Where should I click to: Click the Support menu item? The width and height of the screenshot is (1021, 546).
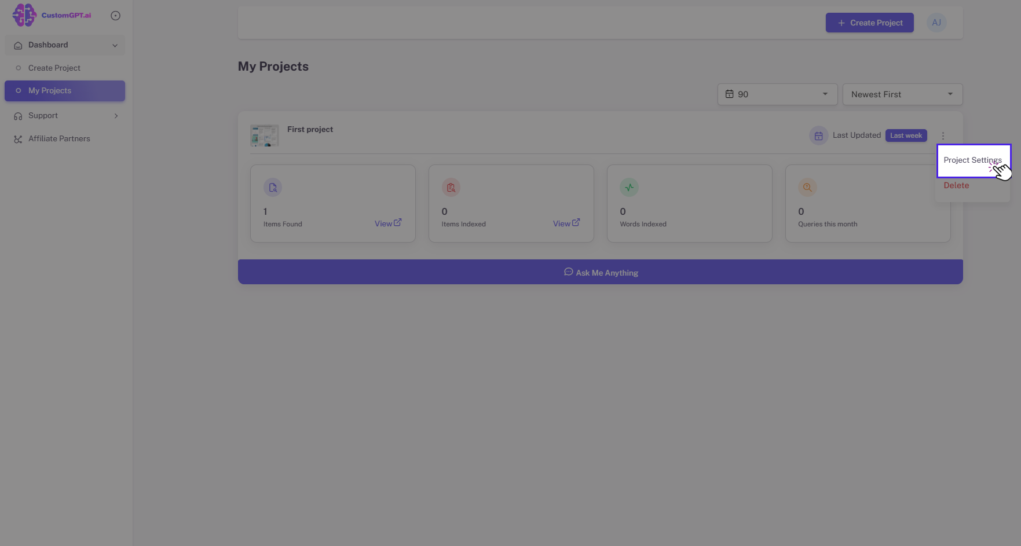pos(65,116)
